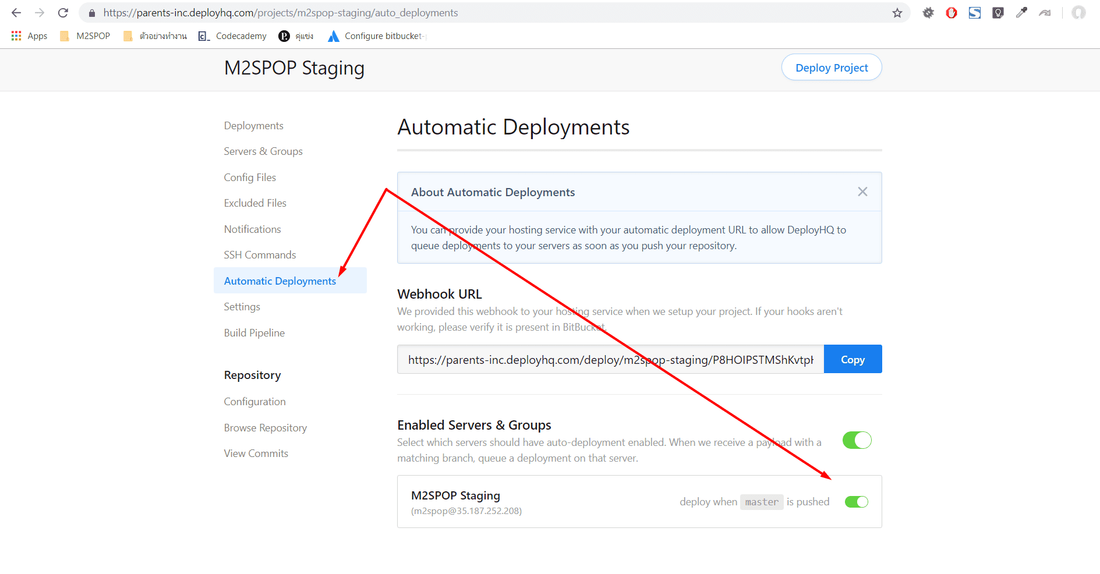Image resolution: width=1100 pixels, height=574 pixels.
Task: Reload the page with the refresh icon
Action: (x=63, y=12)
